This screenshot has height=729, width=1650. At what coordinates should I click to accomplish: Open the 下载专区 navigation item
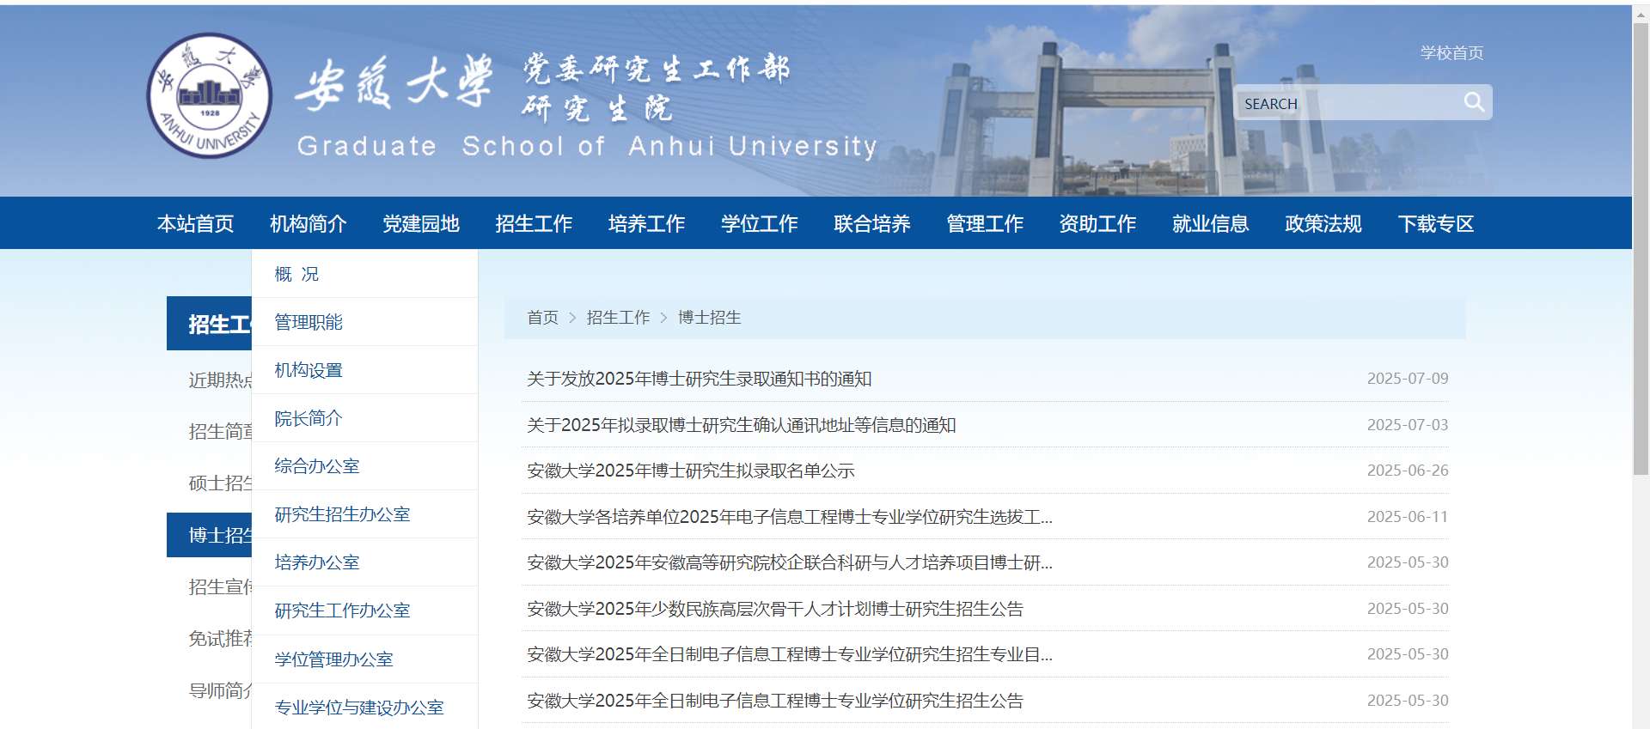[1435, 224]
